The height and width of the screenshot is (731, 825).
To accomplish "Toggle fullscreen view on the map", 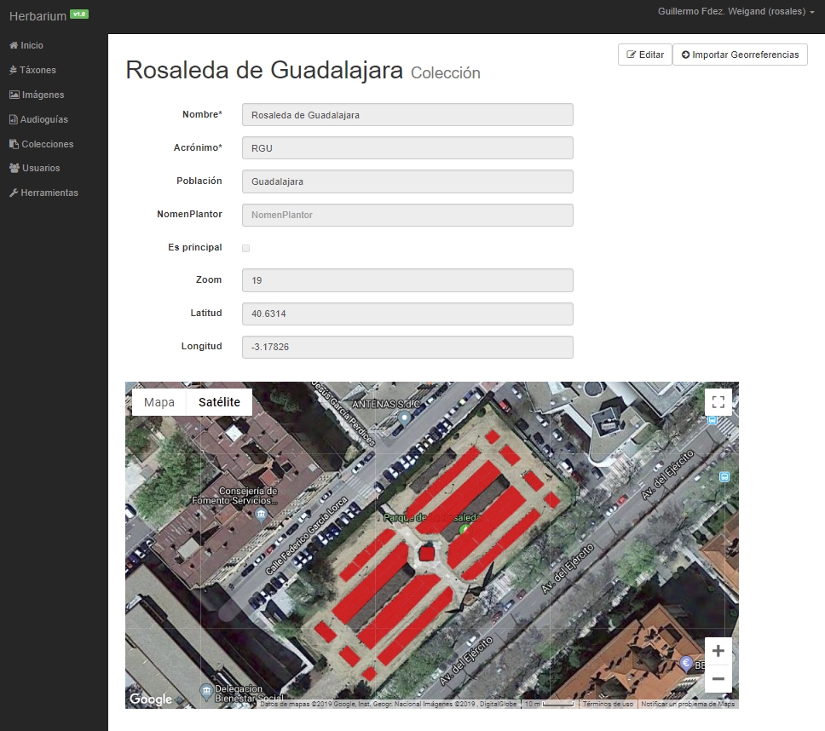I will coord(718,402).
